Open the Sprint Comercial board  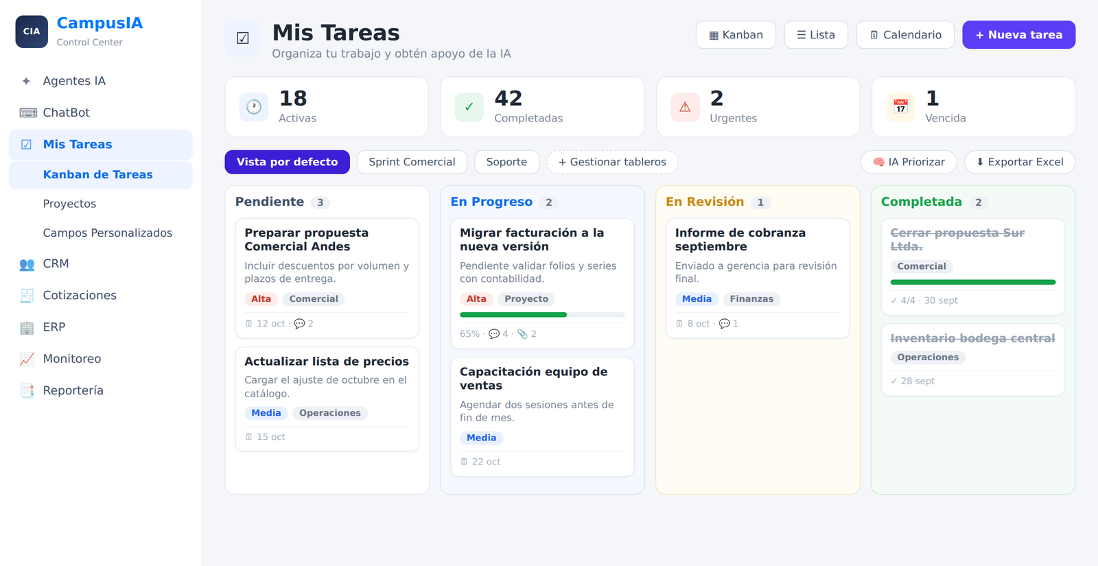(x=412, y=162)
